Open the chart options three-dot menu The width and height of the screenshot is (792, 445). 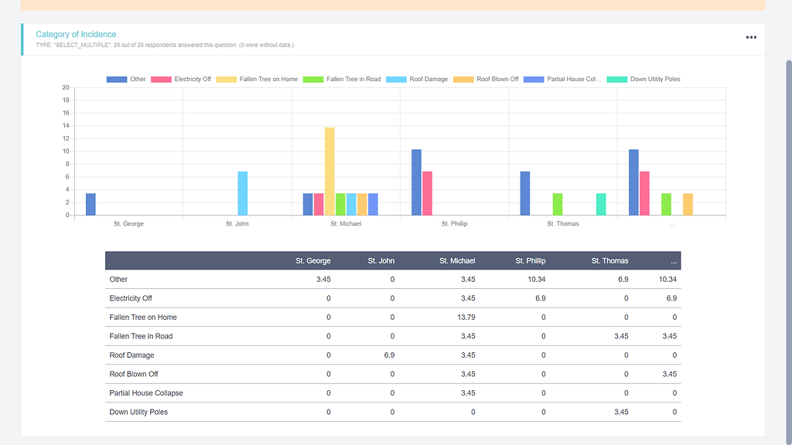tap(750, 37)
